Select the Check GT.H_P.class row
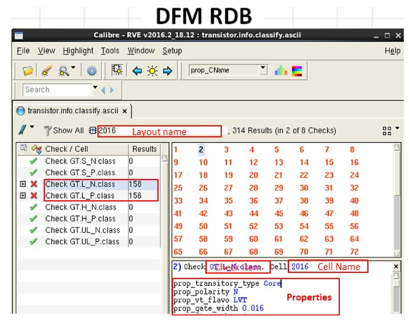Image resolution: width=411 pixels, height=320 pixels. click(x=89, y=218)
